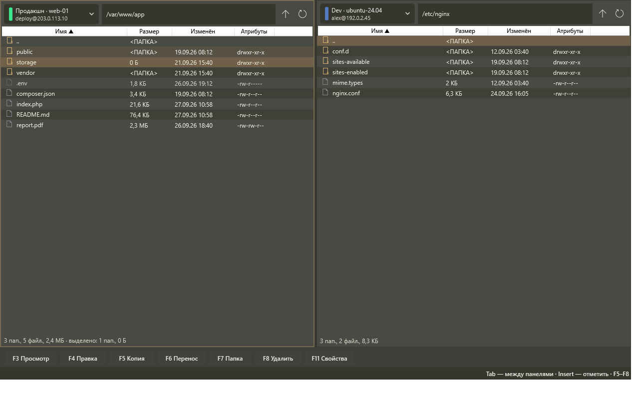This screenshot has height=399, width=639.
Task: Click the 2,3 МБ size of report.pdf
Action: (139, 125)
